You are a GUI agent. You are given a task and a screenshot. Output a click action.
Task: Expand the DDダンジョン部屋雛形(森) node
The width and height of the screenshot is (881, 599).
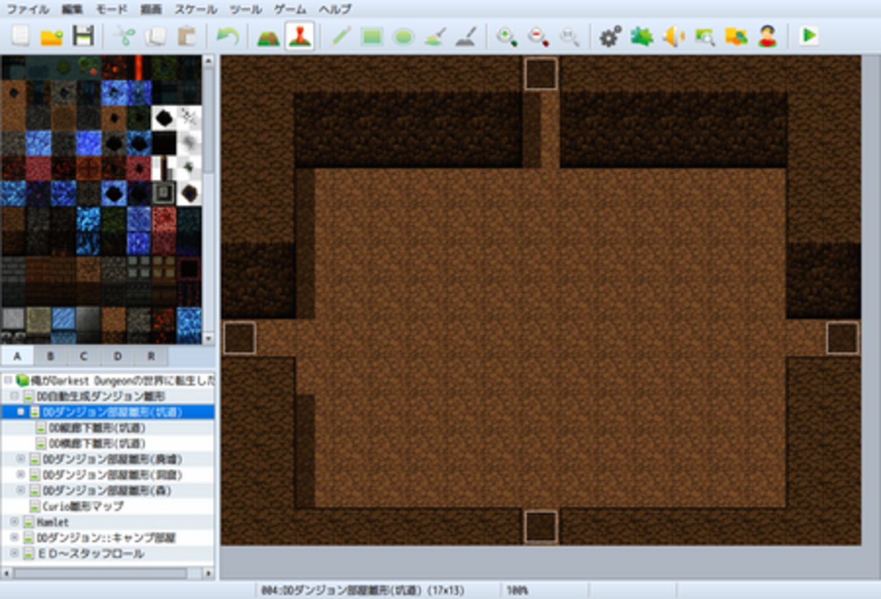(20, 491)
